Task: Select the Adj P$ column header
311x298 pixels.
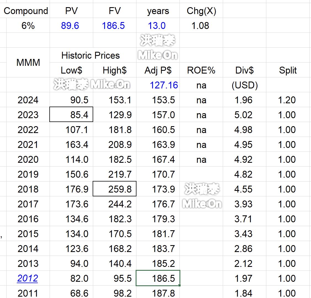Action: tap(158, 70)
